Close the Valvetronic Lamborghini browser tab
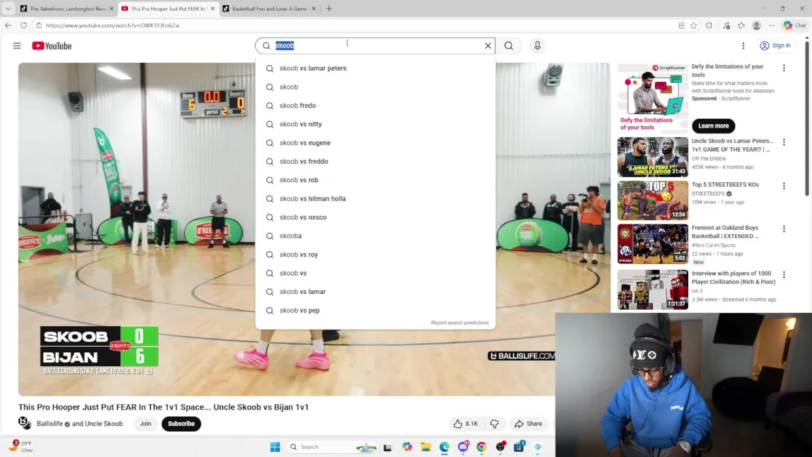Screen dimensions: 812x457 [x=112, y=9]
